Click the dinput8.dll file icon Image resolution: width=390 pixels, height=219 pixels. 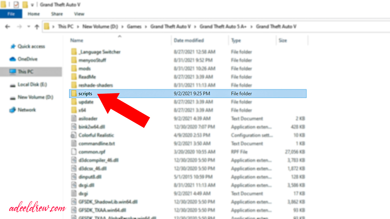(73, 177)
